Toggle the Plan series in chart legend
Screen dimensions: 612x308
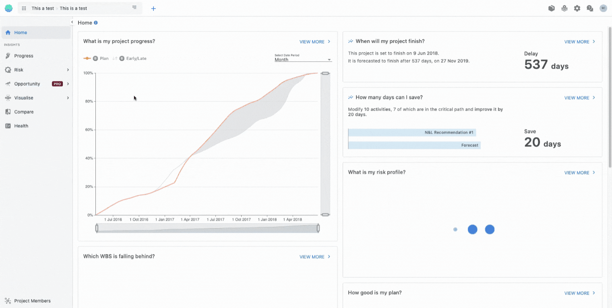pos(96,58)
